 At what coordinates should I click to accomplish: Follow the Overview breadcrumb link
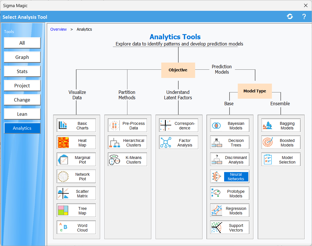pos(58,29)
